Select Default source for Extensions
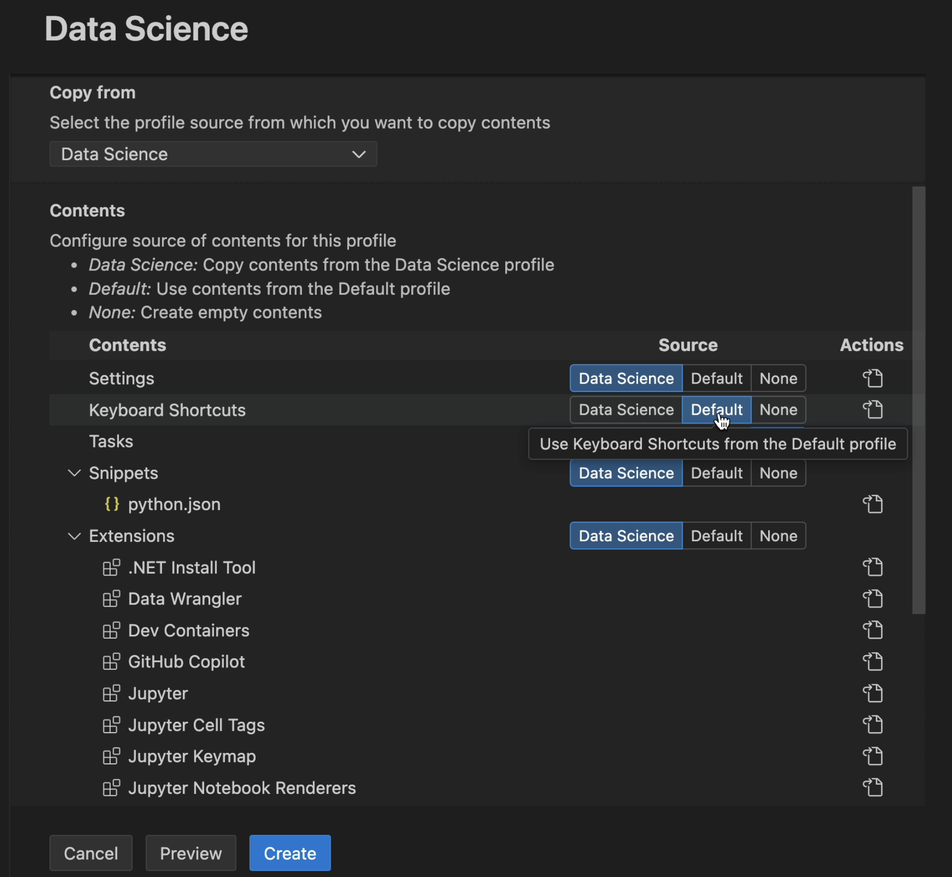Image resolution: width=952 pixels, height=877 pixels. click(x=715, y=535)
